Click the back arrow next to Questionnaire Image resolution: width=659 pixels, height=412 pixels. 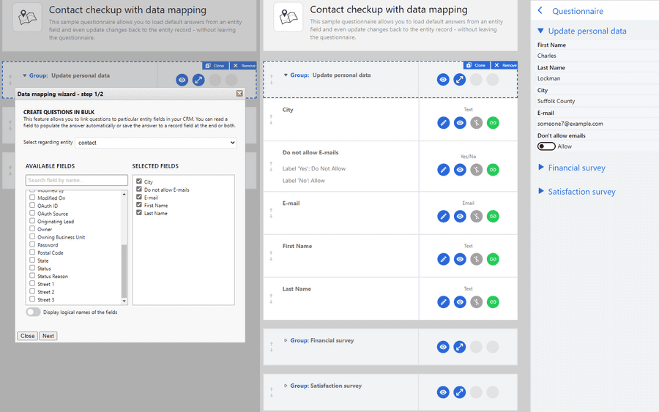coord(540,10)
